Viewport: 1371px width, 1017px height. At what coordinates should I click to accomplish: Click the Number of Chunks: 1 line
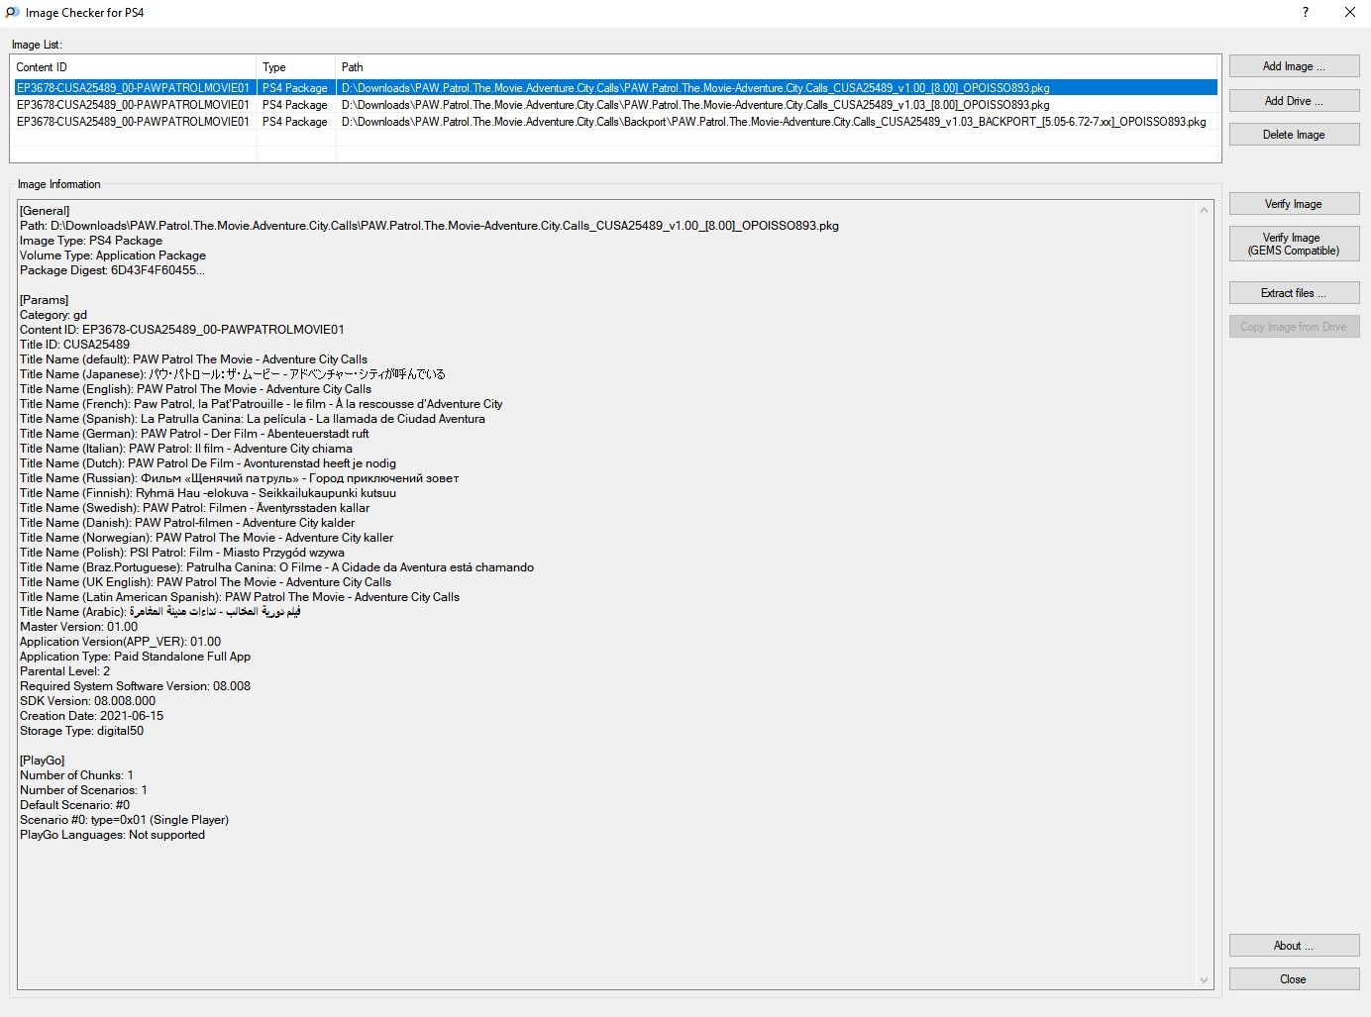pyautogui.click(x=76, y=775)
